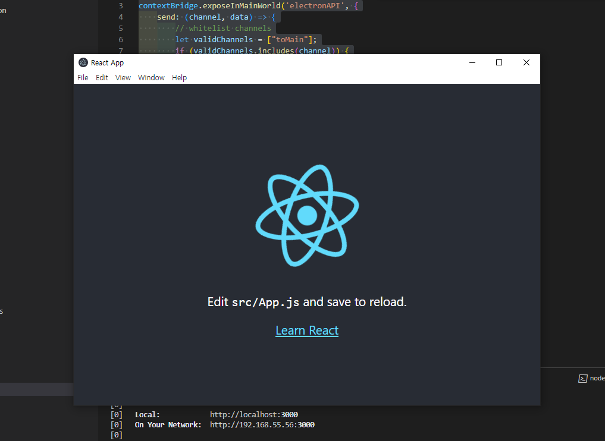Click the Electron app icon in title bar
The image size is (605, 441).
(83, 62)
